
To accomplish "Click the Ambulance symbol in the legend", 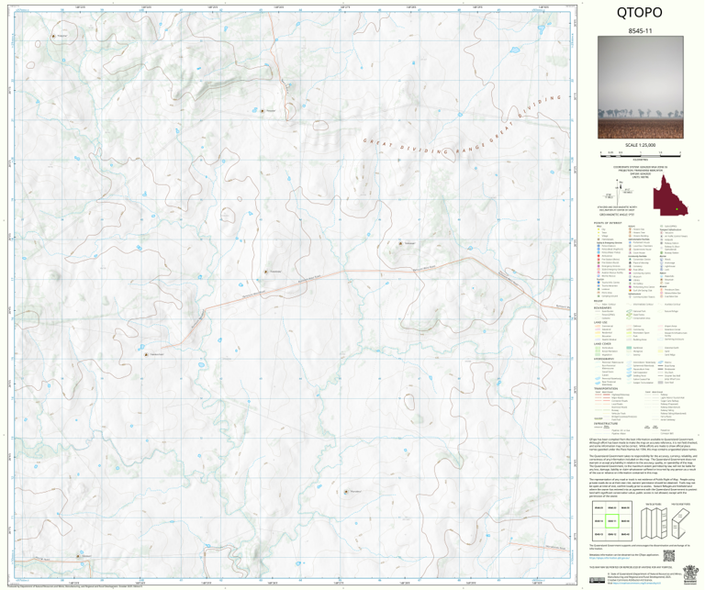I will click(599, 256).
